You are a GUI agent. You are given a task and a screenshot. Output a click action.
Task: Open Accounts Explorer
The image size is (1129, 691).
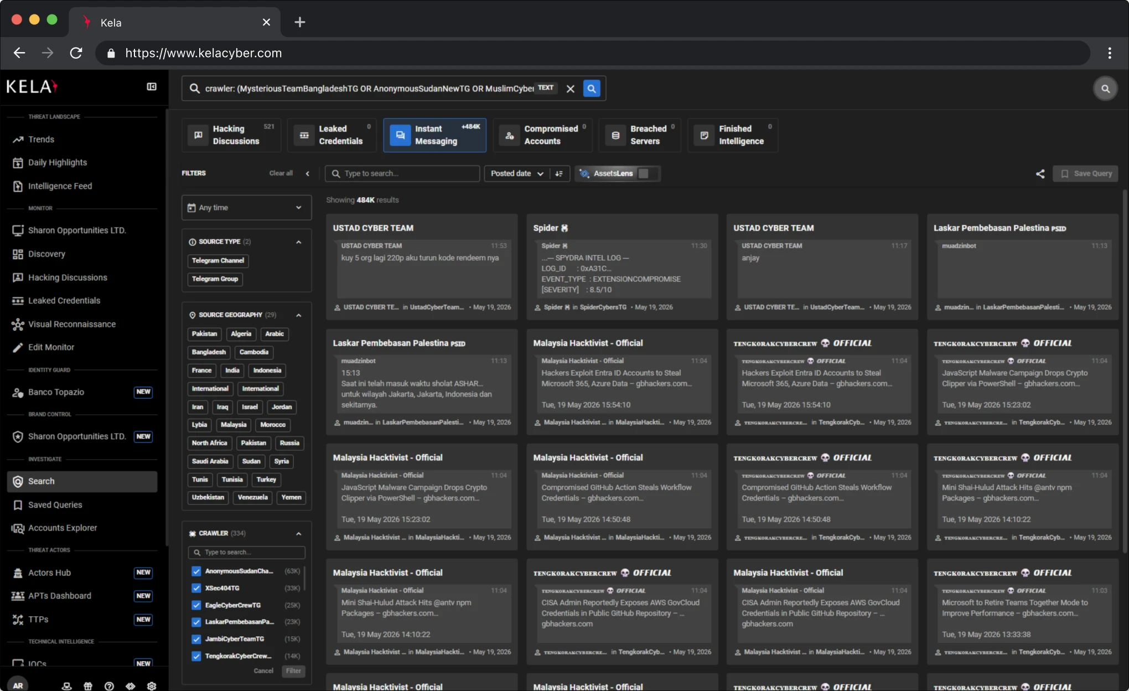pos(63,529)
